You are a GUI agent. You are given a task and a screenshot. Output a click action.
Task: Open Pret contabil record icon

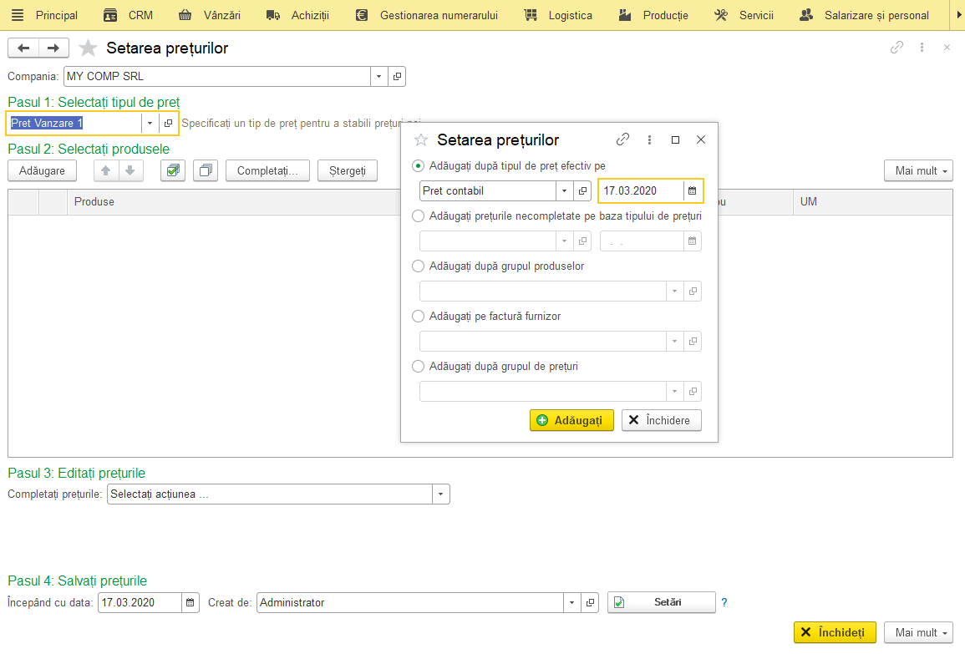tap(582, 190)
